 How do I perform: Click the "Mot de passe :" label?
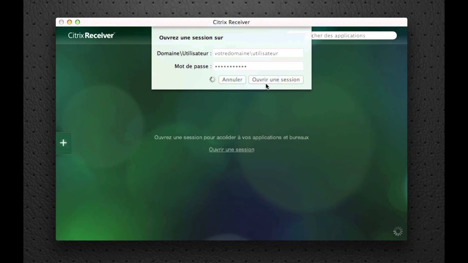(x=193, y=66)
